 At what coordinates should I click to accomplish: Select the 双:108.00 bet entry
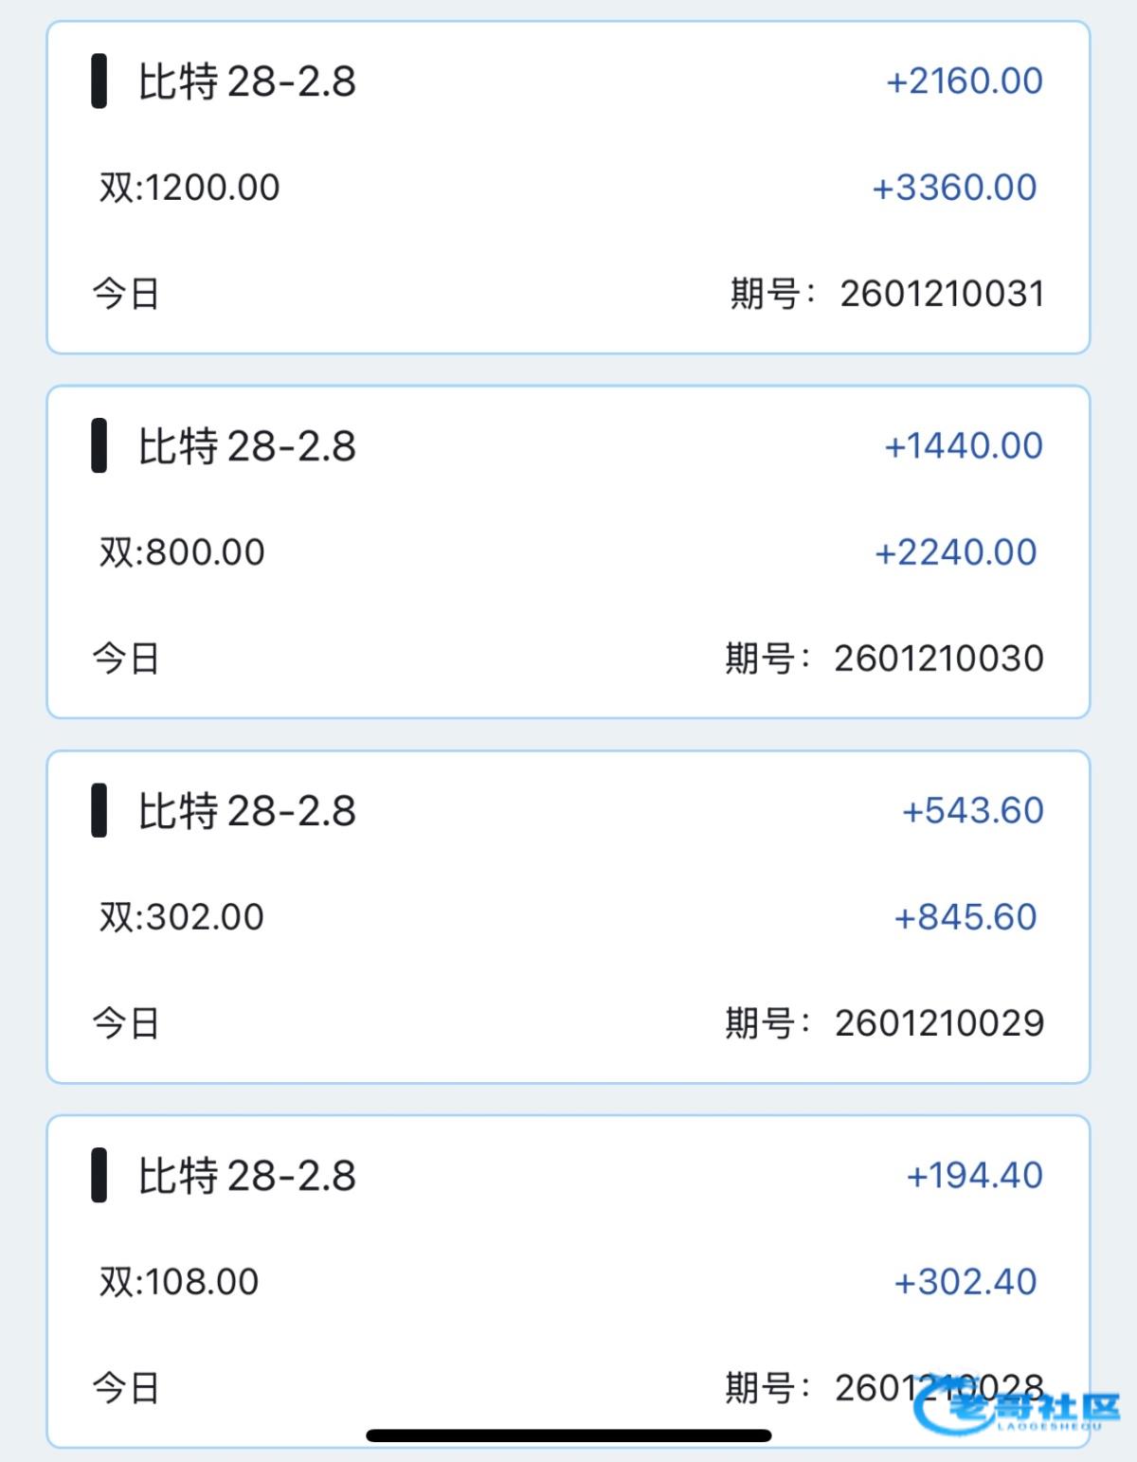(179, 1281)
